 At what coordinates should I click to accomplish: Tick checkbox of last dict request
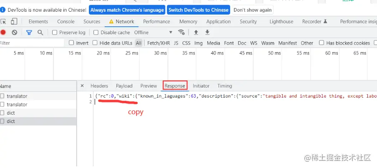click(2, 121)
